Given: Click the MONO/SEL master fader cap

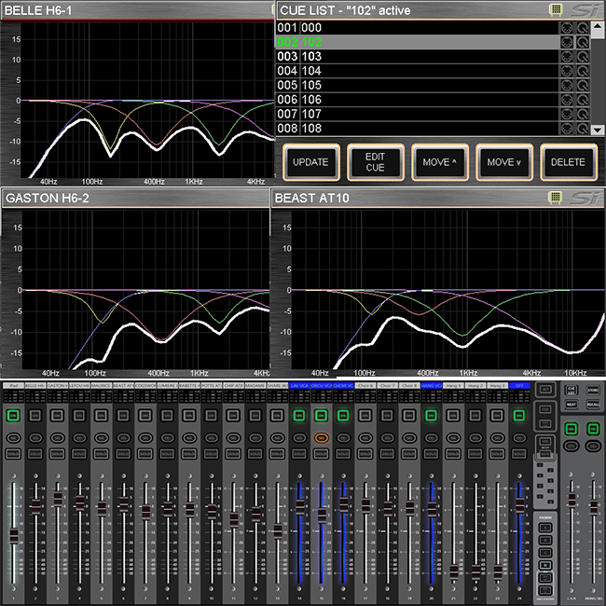Looking at the screenshot, I should (594, 507).
